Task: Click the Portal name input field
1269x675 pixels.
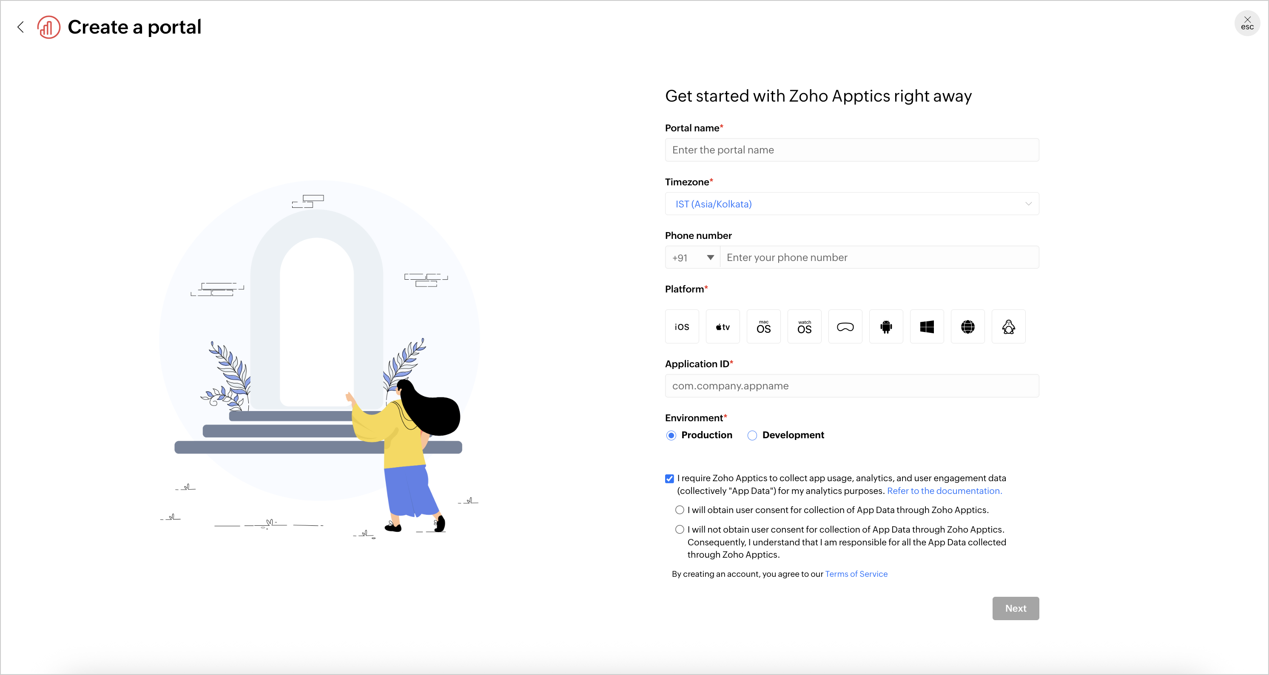Action: [852, 150]
